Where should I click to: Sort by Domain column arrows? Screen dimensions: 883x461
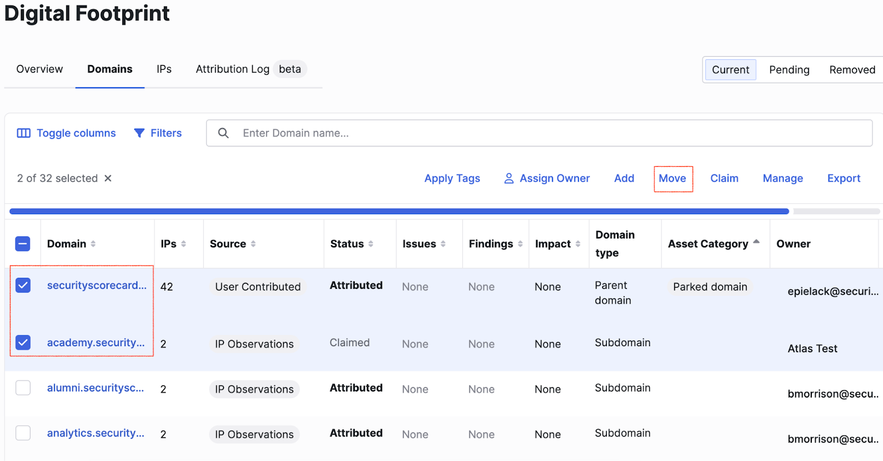pos(93,244)
